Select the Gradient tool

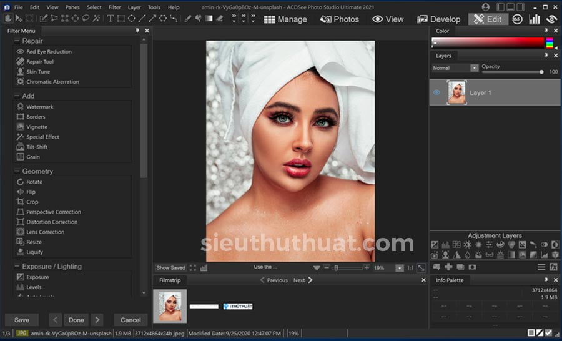[x=209, y=19]
